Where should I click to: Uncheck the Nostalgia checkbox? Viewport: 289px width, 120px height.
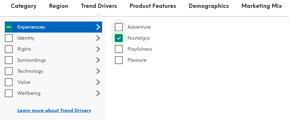pyautogui.click(x=119, y=38)
